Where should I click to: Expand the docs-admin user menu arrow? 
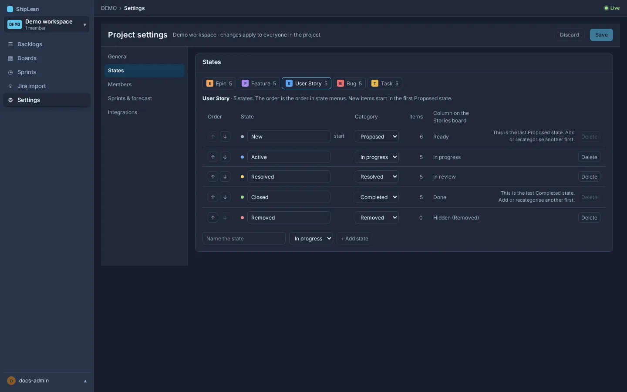85,381
